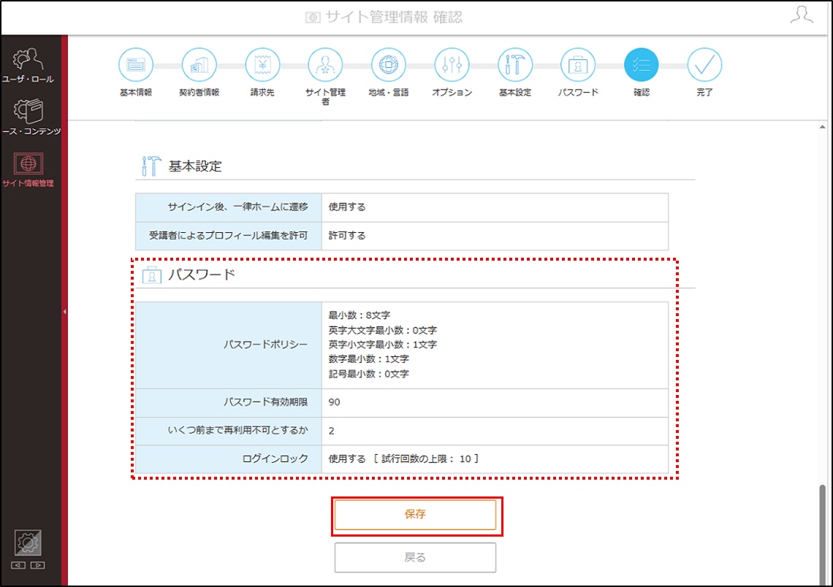The image size is (833, 587).
Task: Select サイト情報管理 in the sidebar
Action: coord(28,170)
